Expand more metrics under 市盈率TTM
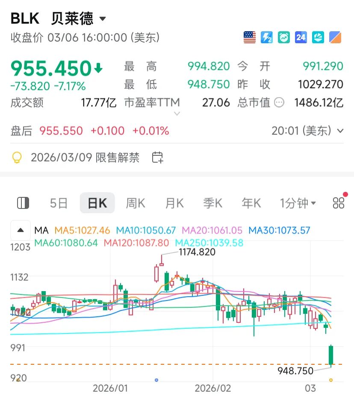The image size is (354, 396). [x=177, y=113]
